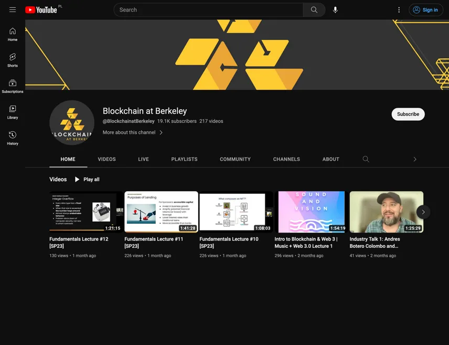Screen dimensions: 449x345
Task: Click title Fundamentals Lecture #12 [SP23]
Action: [79, 242]
